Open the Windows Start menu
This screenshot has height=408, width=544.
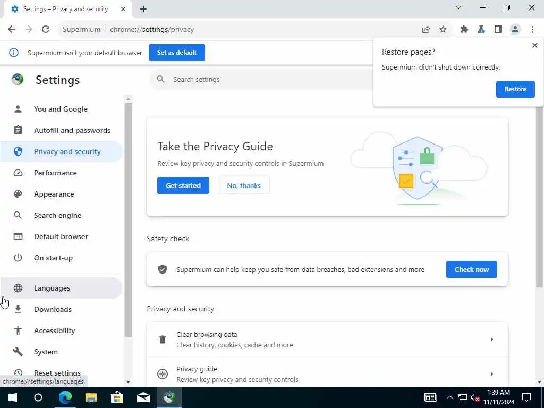[13, 397]
